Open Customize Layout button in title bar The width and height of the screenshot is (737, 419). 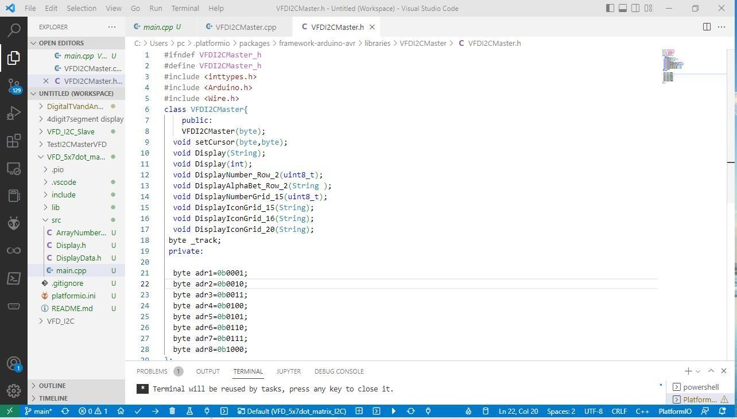(x=649, y=8)
